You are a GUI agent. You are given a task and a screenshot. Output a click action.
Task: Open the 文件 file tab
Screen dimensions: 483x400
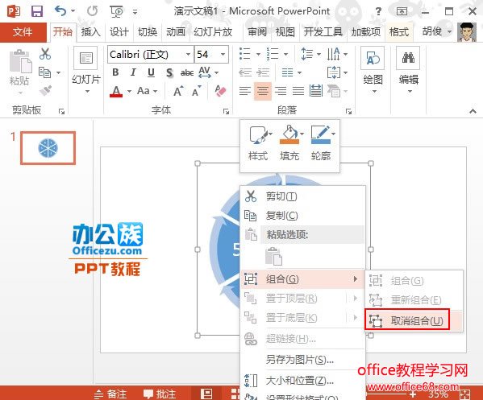point(23,31)
